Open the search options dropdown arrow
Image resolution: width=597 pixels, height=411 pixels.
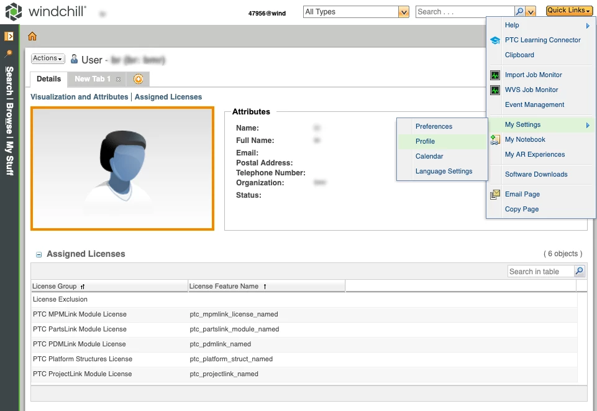coord(531,12)
